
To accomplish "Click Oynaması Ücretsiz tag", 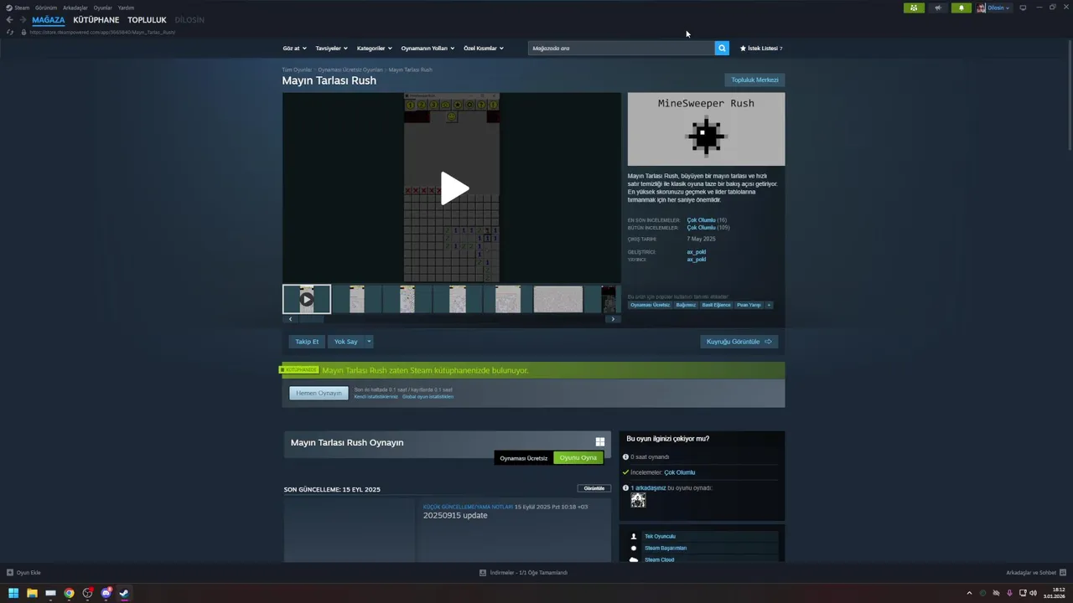I will click(x=651, y=305).
